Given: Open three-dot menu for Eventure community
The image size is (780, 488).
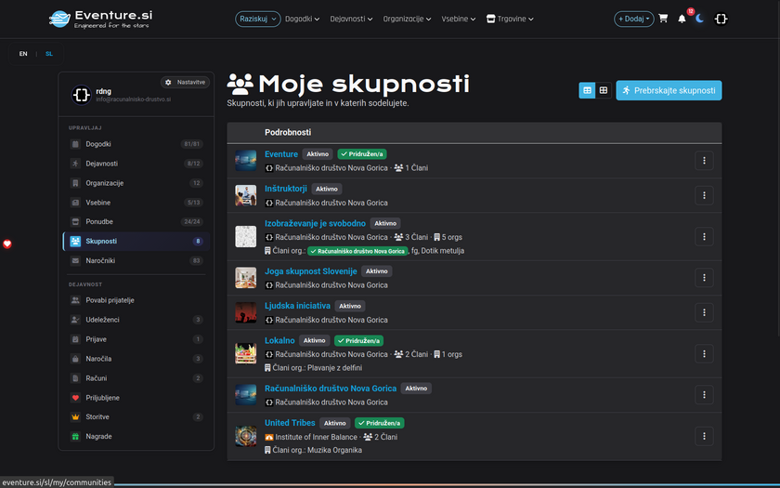Looking at the screenshot, I should pyautogui.click(x=704, y=160).
